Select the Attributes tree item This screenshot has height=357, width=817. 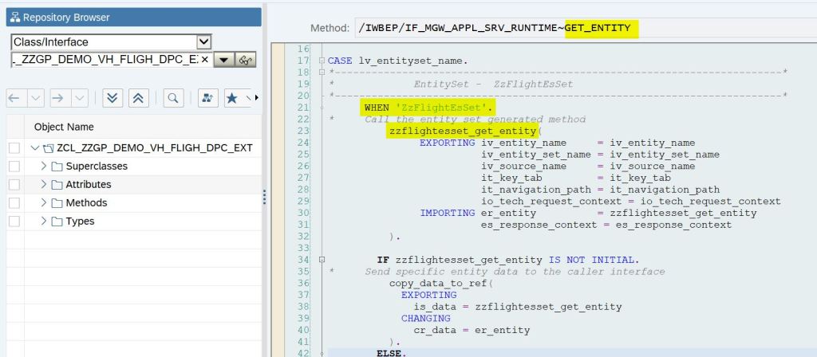[88, 185]
